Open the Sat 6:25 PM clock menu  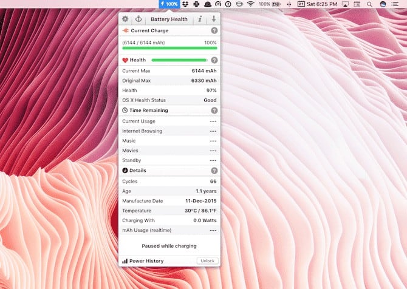click(322, 4)
